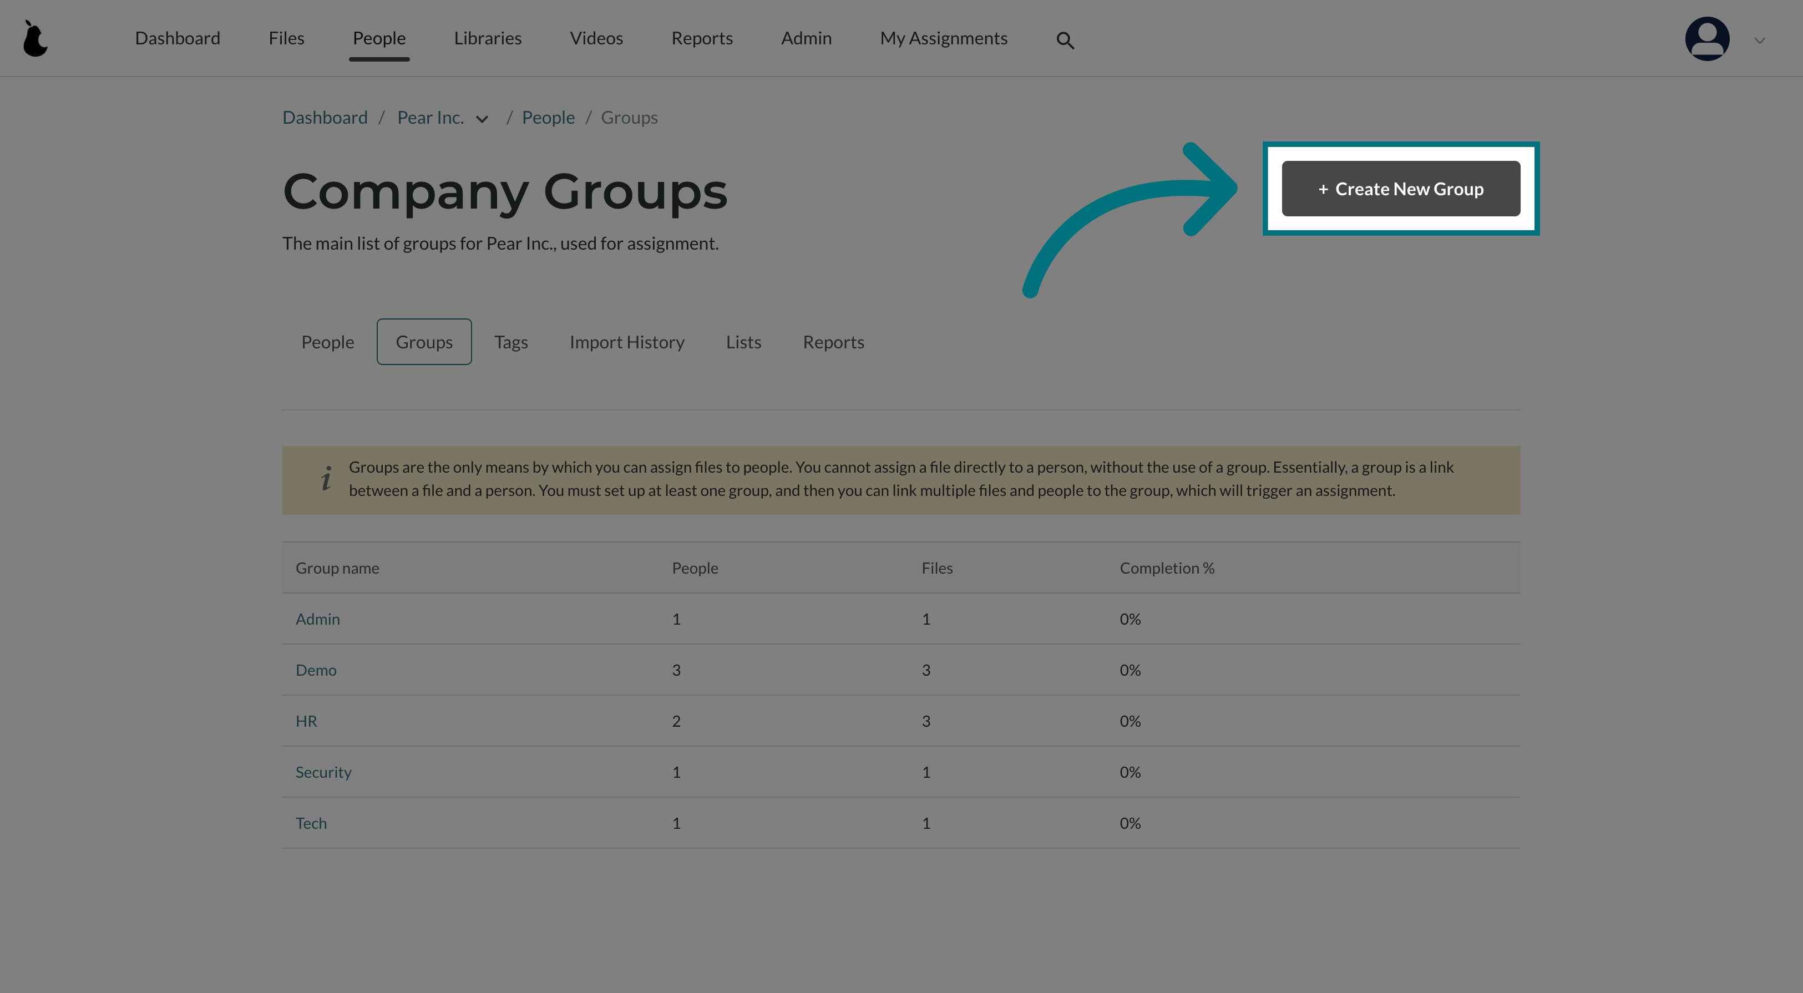The width and height of the screenshot is (1803, 993).
Task: Click the Files navigation menu item
Action: 286,38
